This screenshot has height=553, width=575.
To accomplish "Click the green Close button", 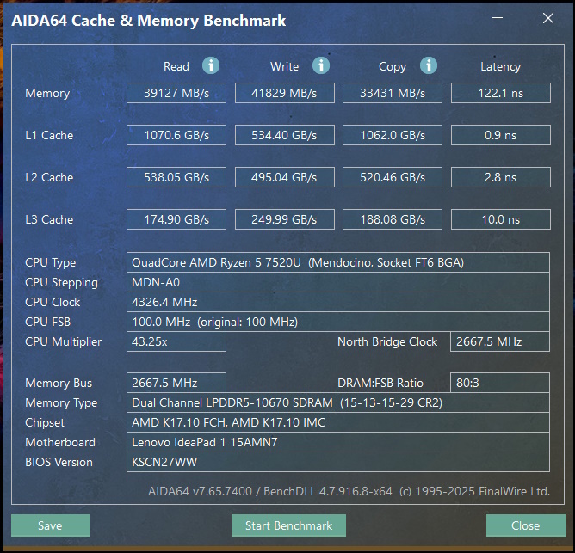I will click(525, 525).
